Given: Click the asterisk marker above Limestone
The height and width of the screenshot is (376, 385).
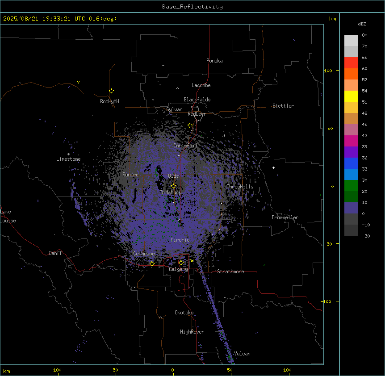Looking at the screenshot, I should click(x=68, y=155).
